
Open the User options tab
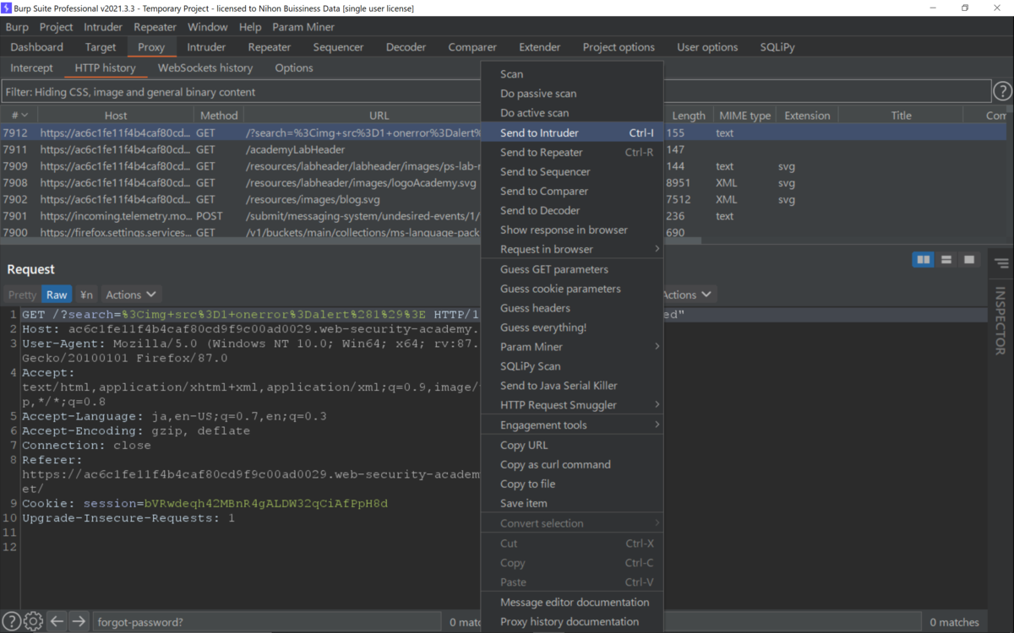point(707,47)
